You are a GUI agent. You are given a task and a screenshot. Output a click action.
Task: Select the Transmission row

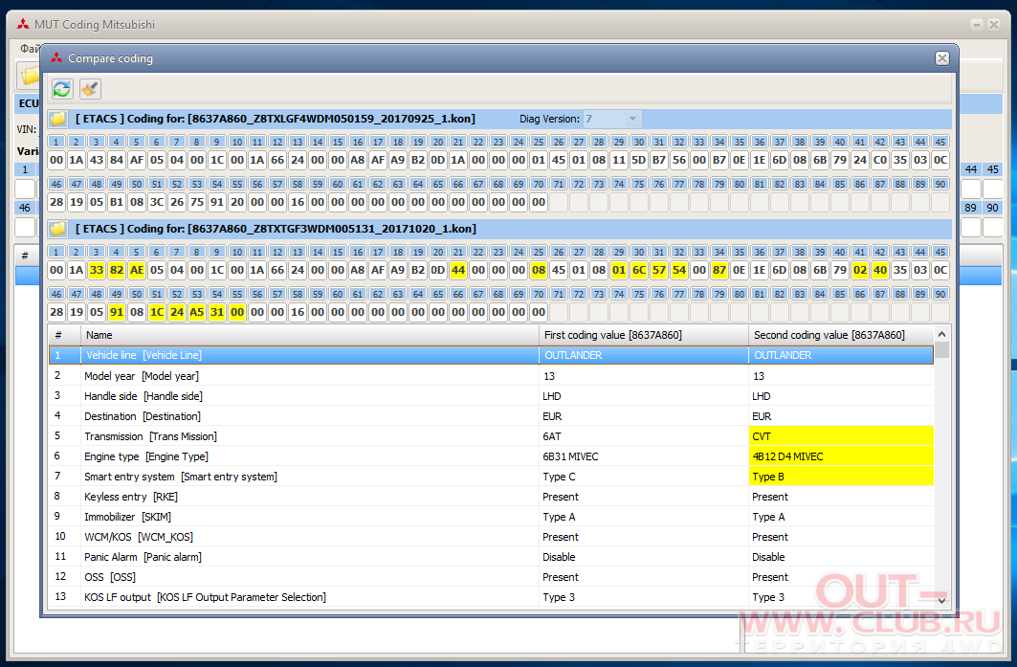point(491,436)
